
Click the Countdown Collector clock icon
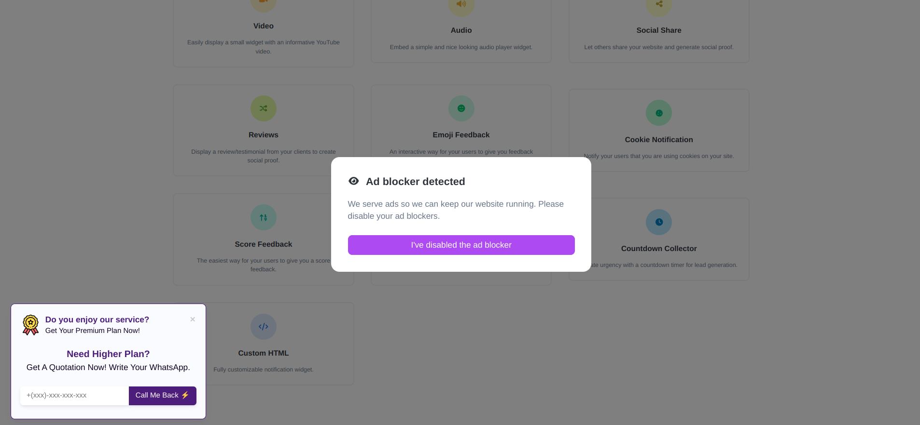tap(658, 222)
